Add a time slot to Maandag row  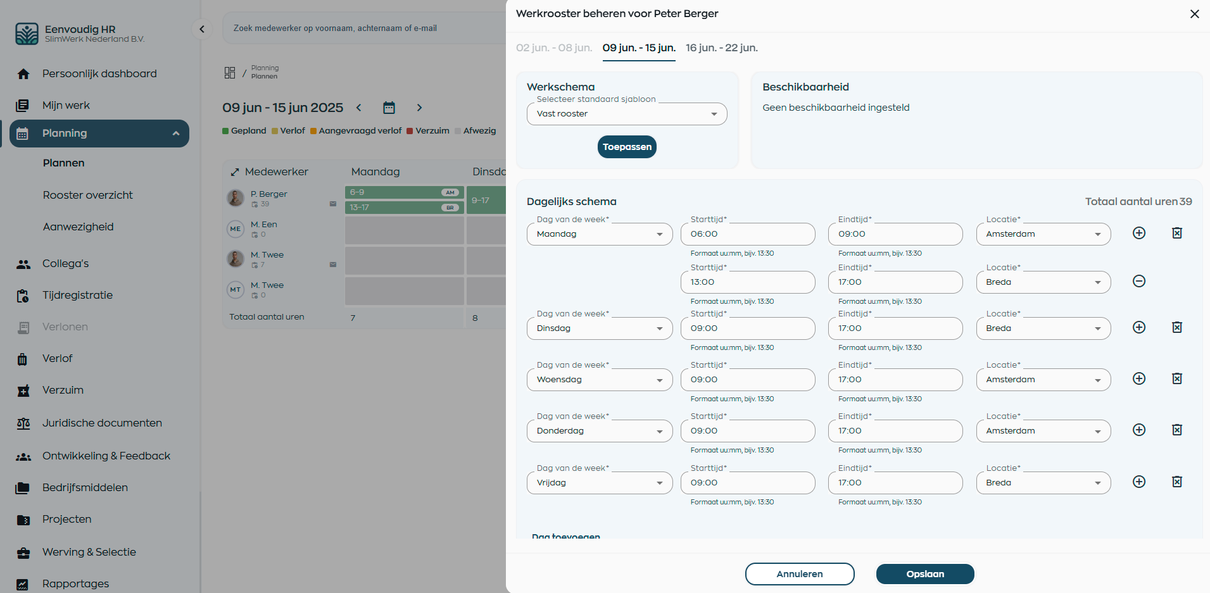pyautogui.click(x=1138, y=234)
